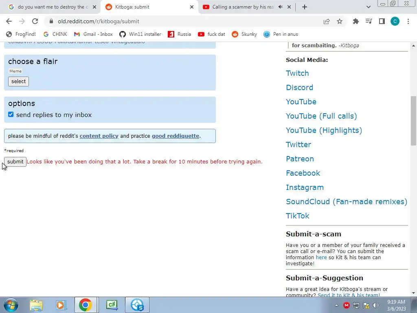Open the YouTube (Full calls) link
Screen dimensions: 417x313
(x=321, y=116)
